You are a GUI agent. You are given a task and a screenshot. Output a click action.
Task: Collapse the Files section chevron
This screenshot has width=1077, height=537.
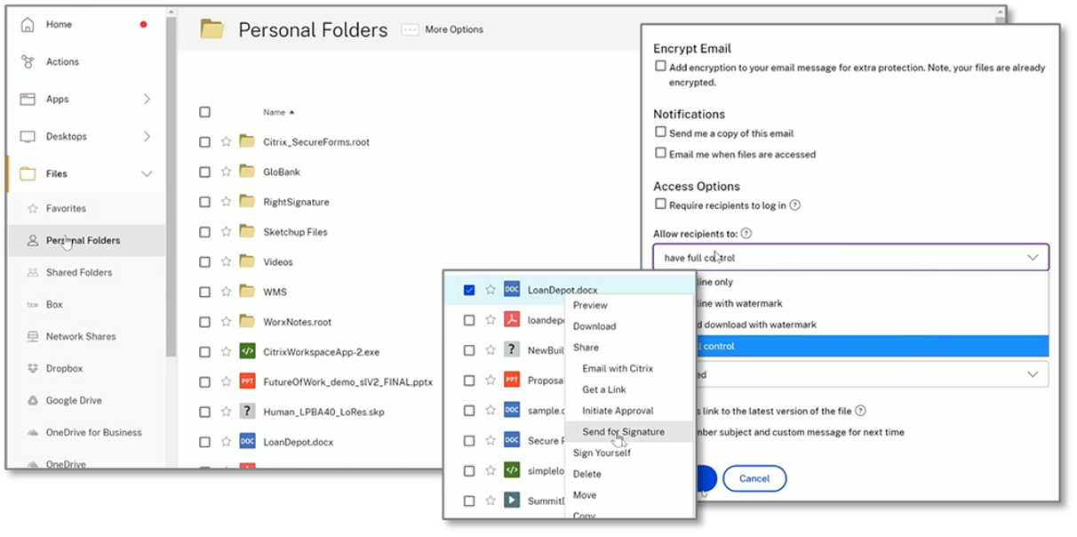[x=147, y=173]
